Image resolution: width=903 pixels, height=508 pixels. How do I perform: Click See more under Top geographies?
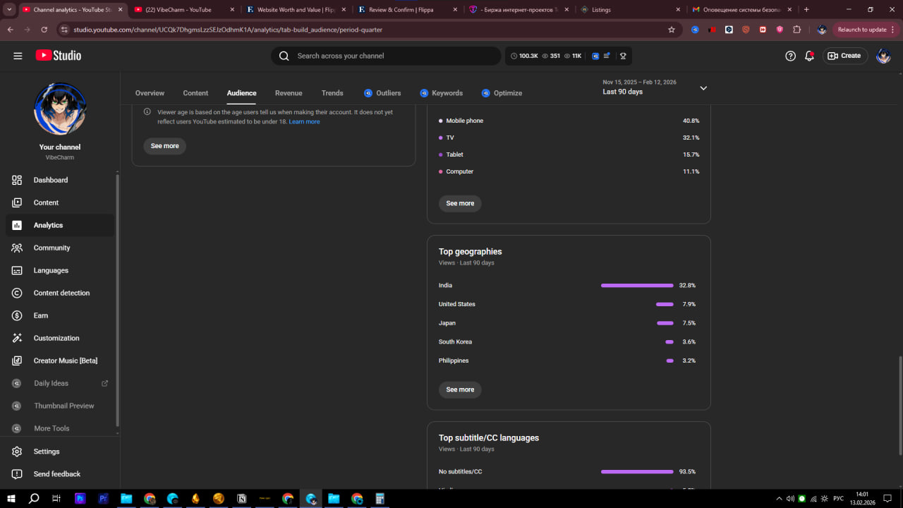click(x=461, y=389)
